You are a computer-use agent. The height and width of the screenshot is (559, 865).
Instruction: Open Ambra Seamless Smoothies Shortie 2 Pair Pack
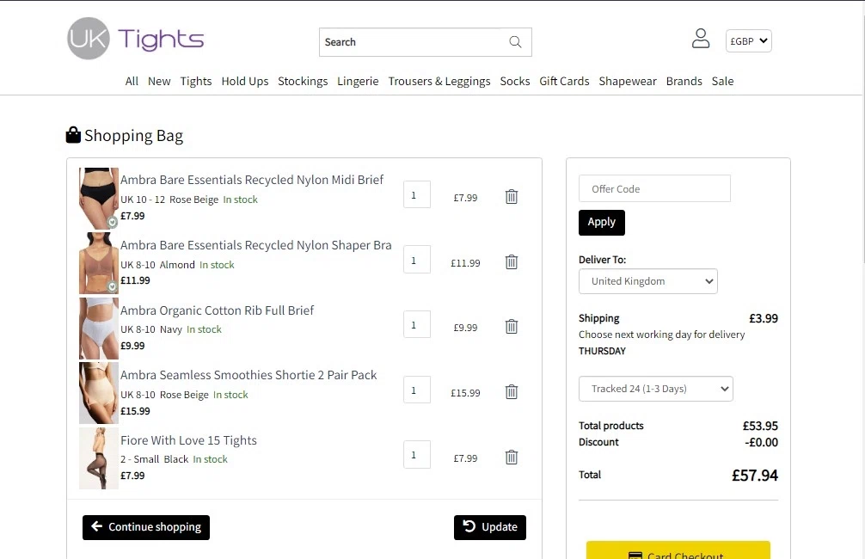pos(248,375)
